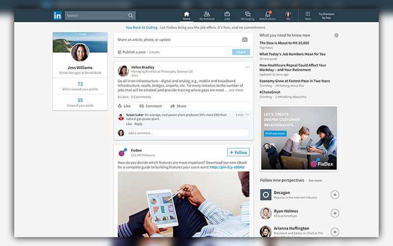393x246 pixels.
Task: Focus the Search input field
Action: (x=100, y=16)
